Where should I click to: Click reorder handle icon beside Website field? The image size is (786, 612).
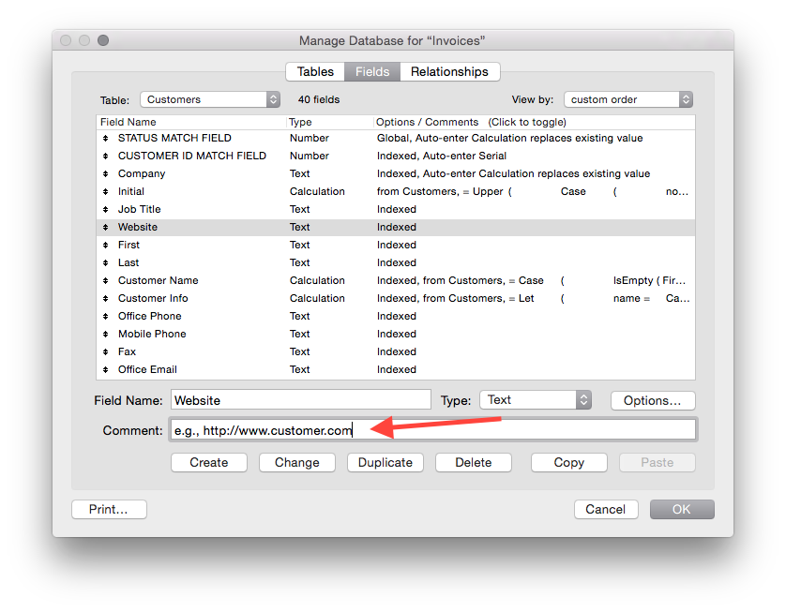tap(106, 227)
